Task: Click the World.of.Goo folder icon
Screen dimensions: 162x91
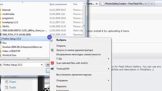Action: coord(1,55)
